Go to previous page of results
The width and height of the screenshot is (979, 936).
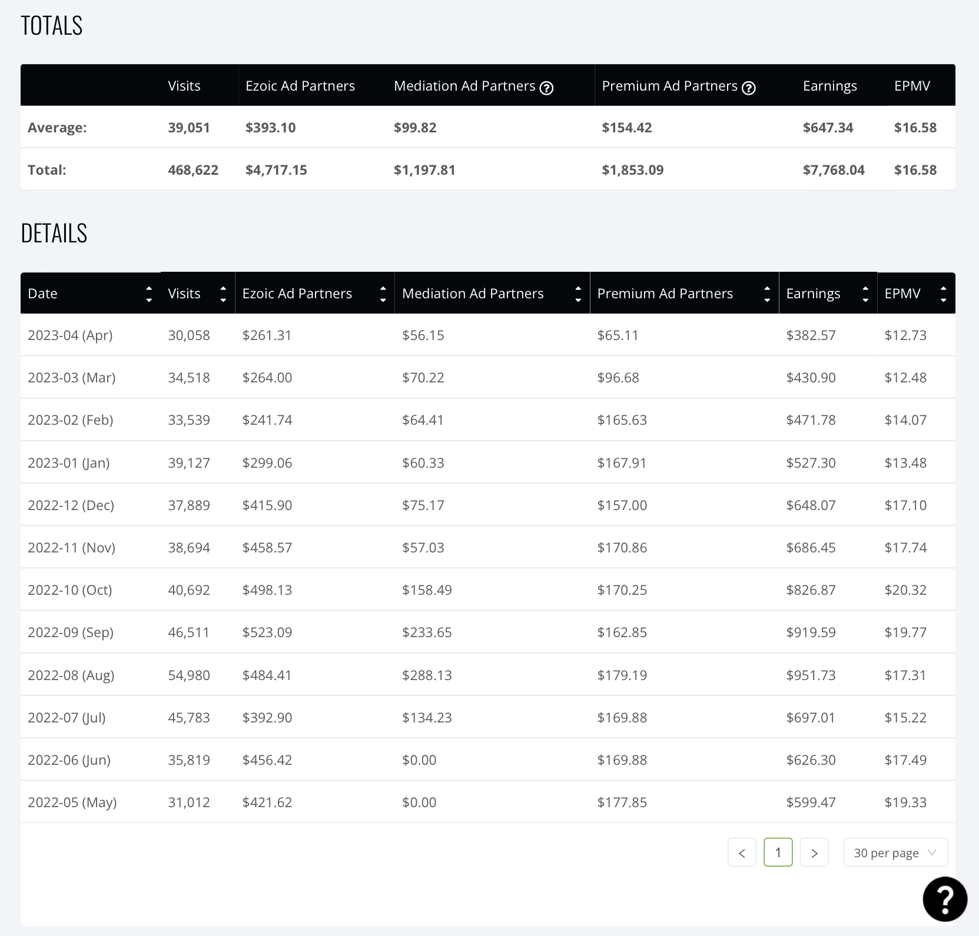pyautogui.click(x=742, y=852)
